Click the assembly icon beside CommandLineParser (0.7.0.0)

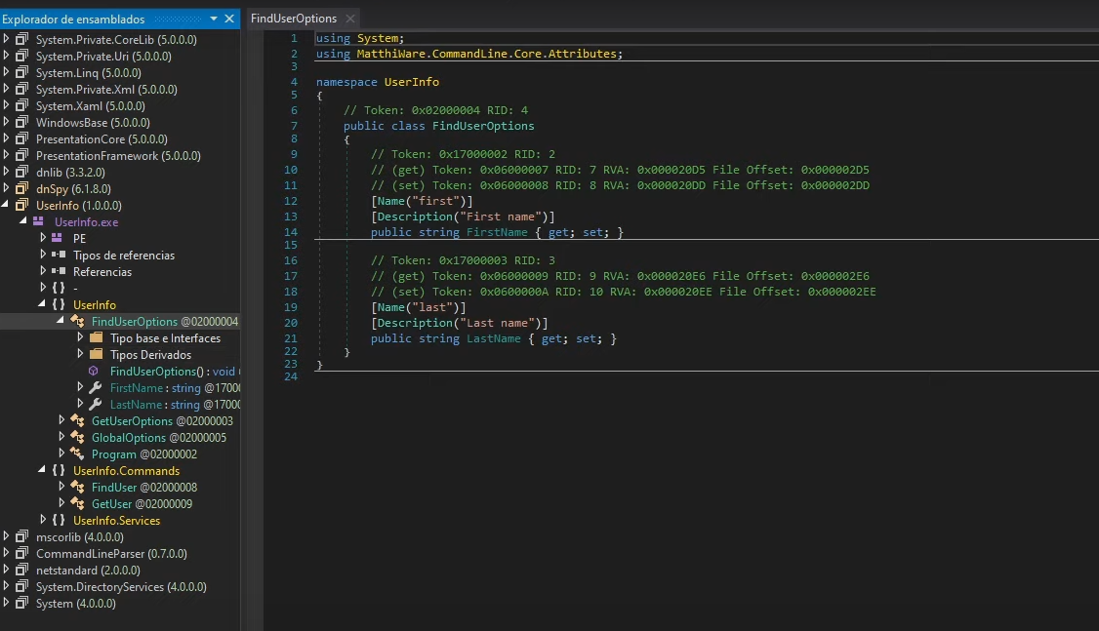click(22, 553)
